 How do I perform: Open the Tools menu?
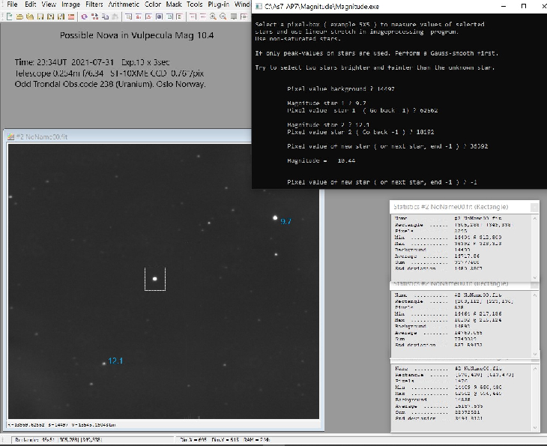194,4
